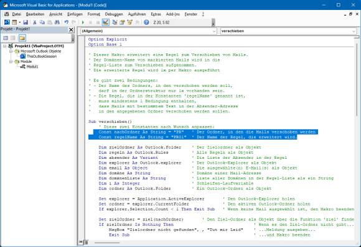Click the Toolbox toolbar icon
Image resolution: width=361 pixels, height=247 pixels.
pyautogui.click(x=137, y=22)
